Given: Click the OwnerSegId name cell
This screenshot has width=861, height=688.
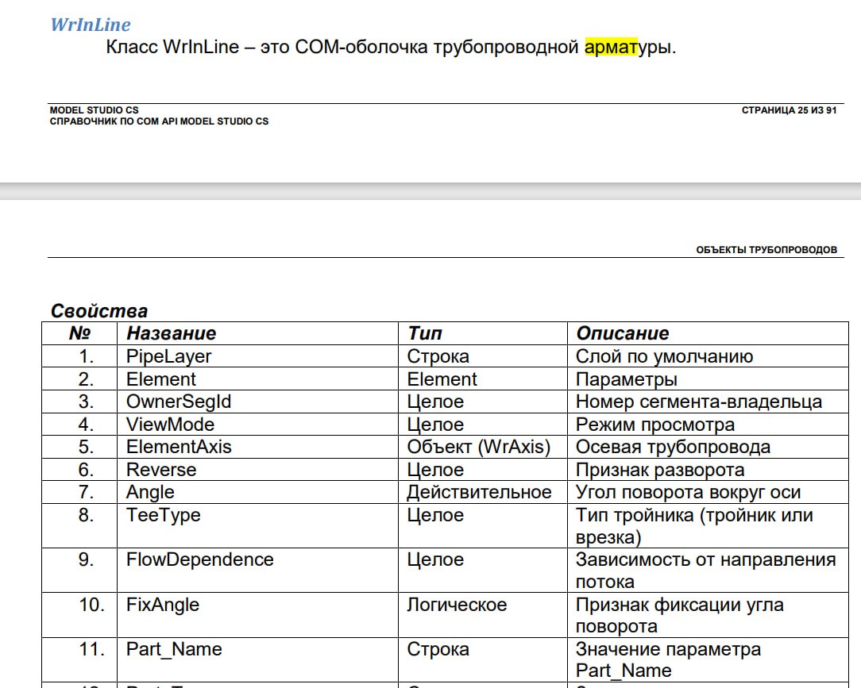Looking at the screenshot, I should point(179,402).
